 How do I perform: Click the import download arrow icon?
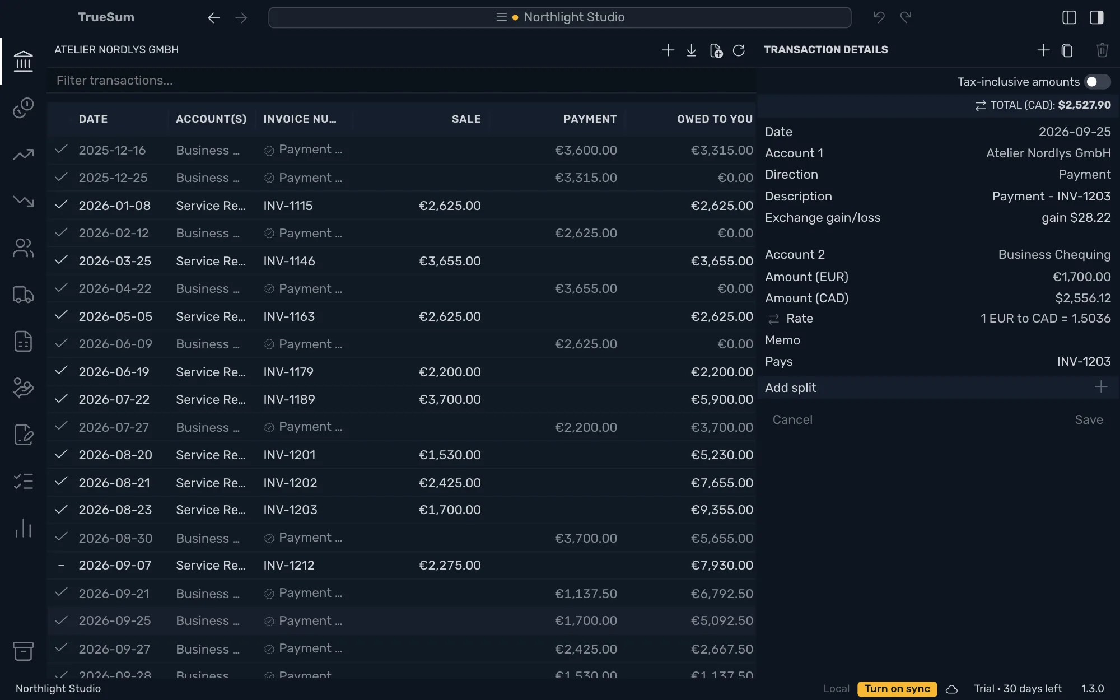(x=692, y=50)
